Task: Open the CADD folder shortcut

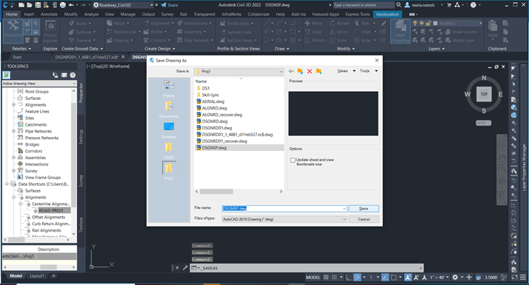Action: click(169, 150)
